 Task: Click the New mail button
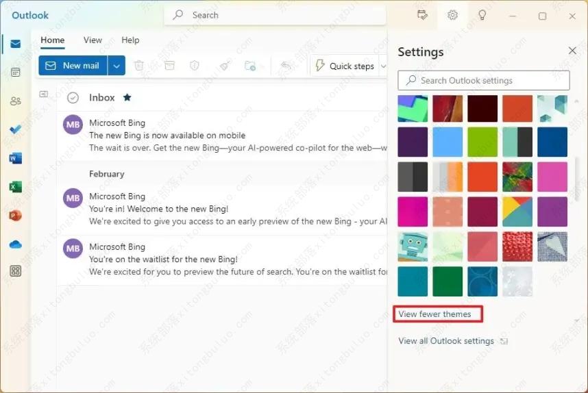pyautogui.click(x=73, y=66)
